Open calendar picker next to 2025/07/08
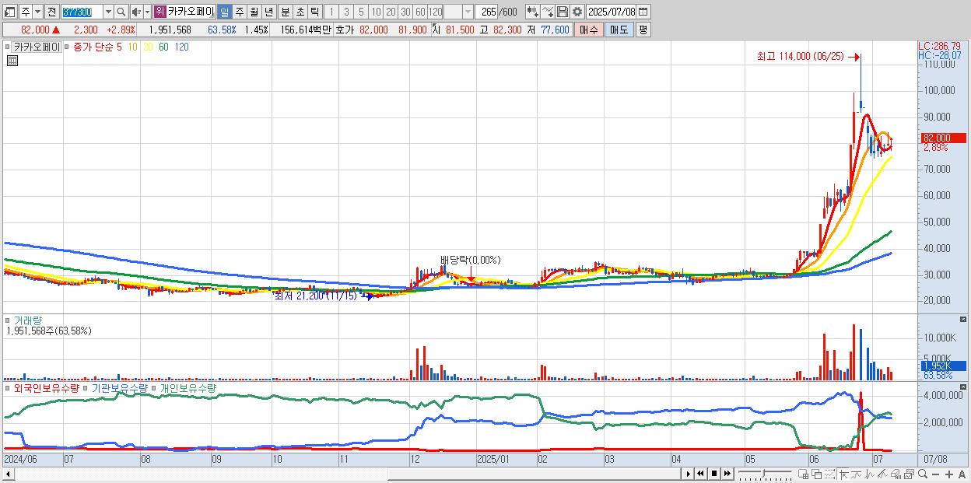This screenshot has width=971, height=483. pos(642,12)
